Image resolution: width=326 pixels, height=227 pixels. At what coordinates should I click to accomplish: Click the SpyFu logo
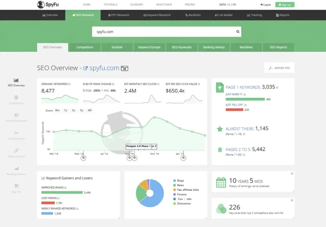pos(48,4)
